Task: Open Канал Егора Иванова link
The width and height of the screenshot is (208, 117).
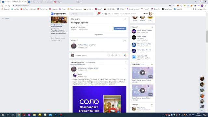Action: 144,50
